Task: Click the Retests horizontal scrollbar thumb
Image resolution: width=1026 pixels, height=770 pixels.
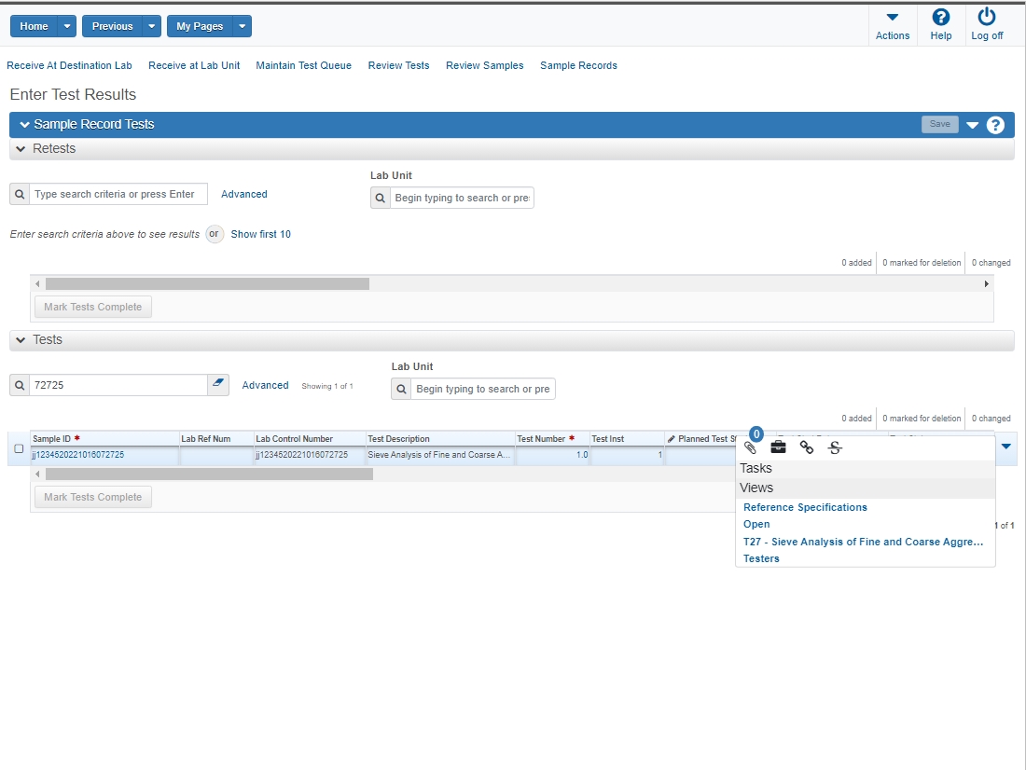Action: point(207,284)
